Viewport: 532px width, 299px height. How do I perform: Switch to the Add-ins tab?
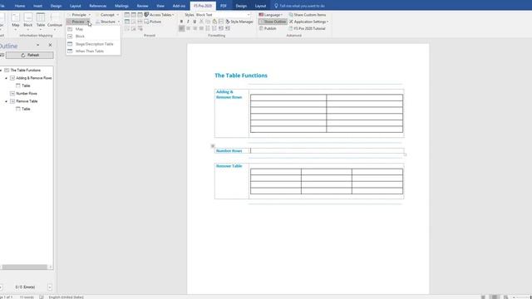179,6
